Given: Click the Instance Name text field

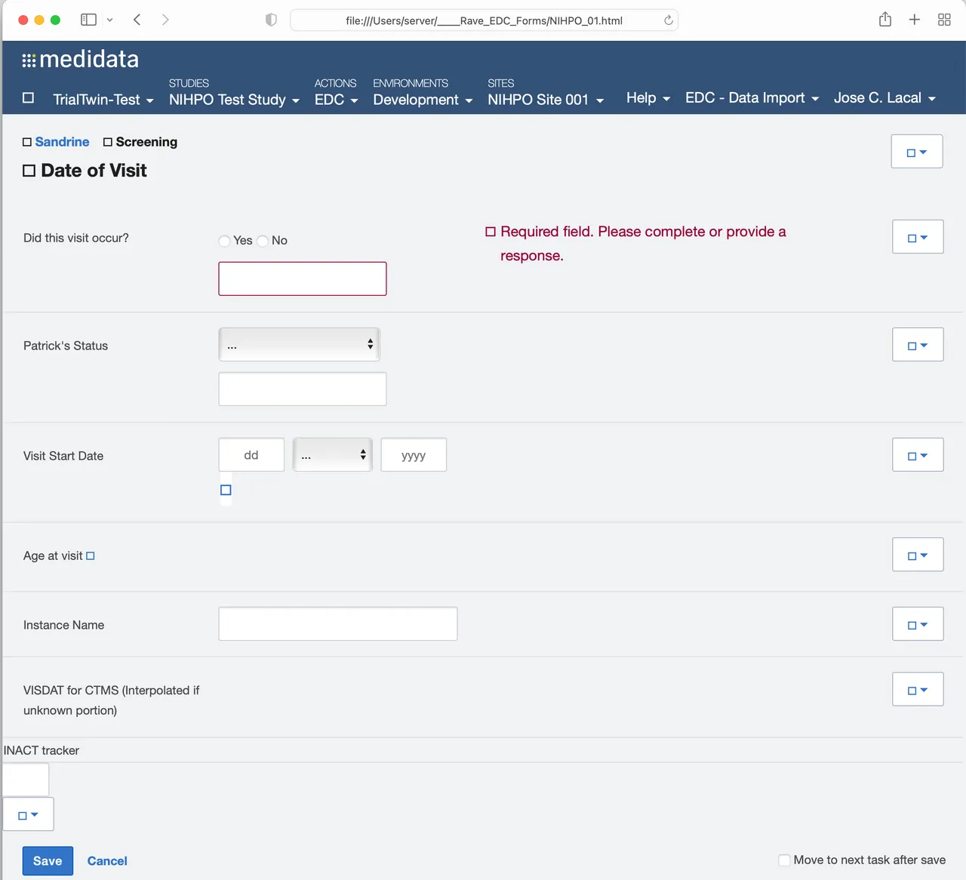Looking at the screenshot, I should click(337, 623).
